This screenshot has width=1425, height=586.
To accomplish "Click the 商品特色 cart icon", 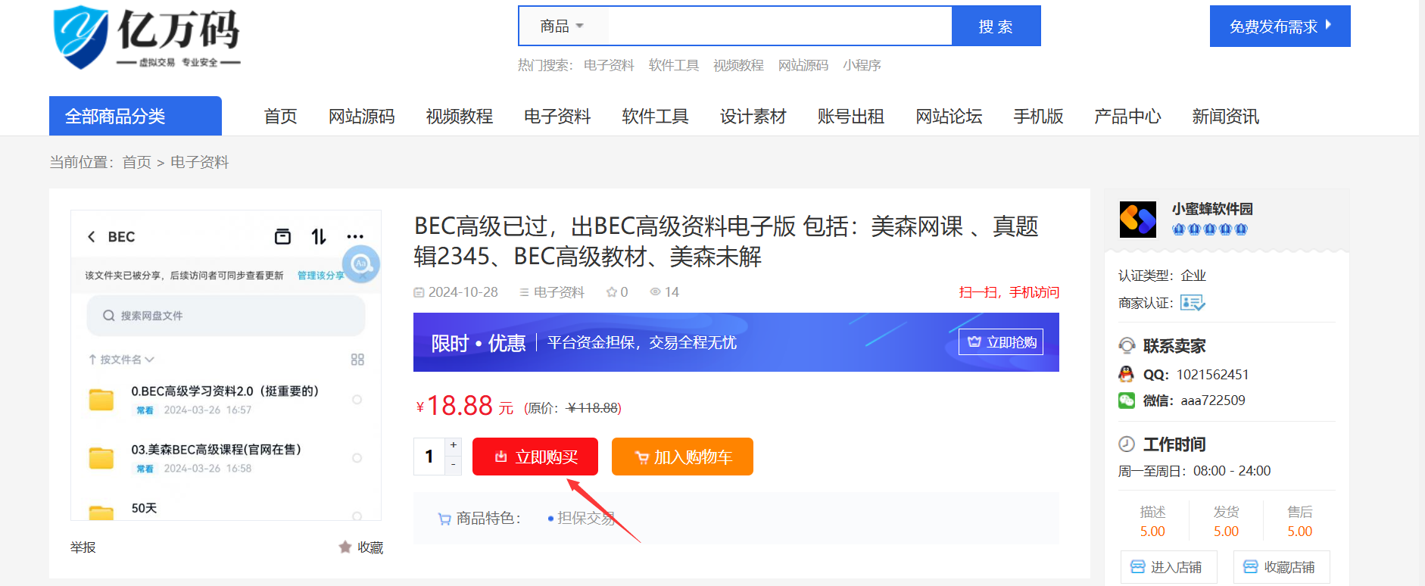I will 444,519.
